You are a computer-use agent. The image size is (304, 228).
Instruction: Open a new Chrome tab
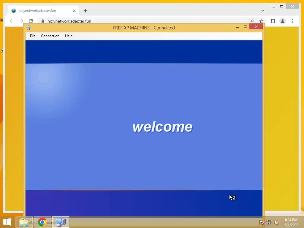point(85,11)
